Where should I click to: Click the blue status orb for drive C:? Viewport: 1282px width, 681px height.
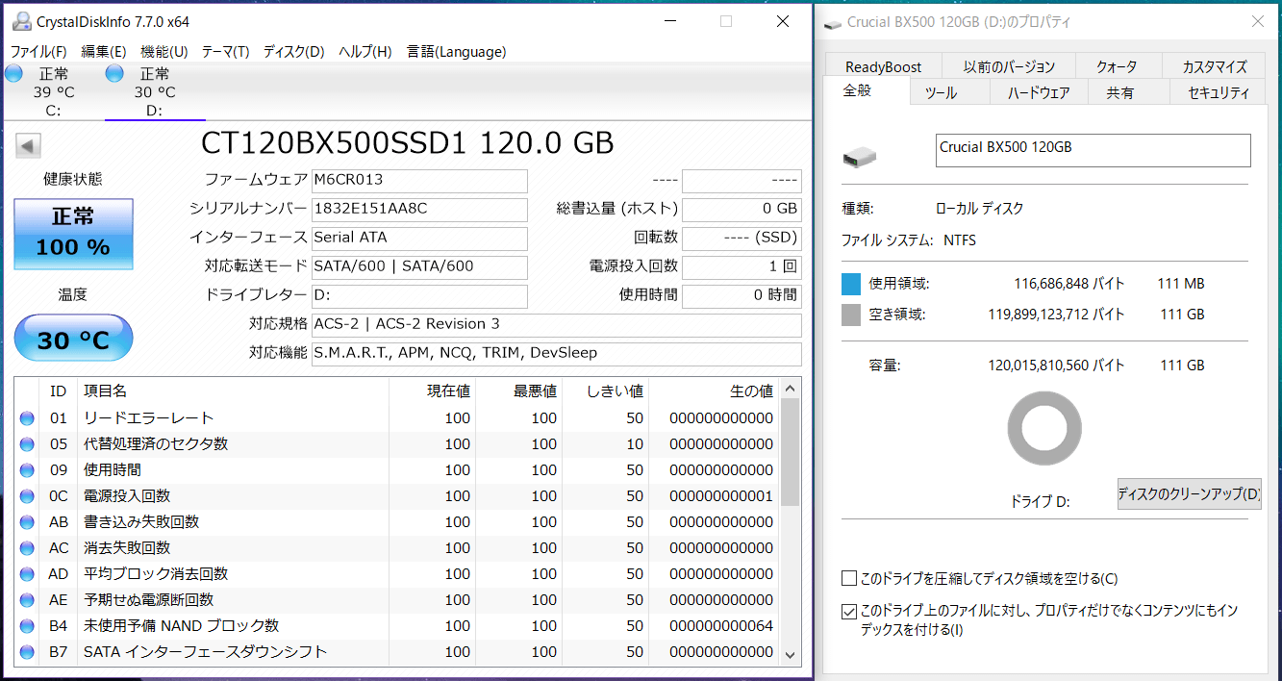point(13,74)
